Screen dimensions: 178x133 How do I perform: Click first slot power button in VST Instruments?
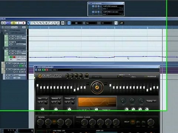pos(93,6)
